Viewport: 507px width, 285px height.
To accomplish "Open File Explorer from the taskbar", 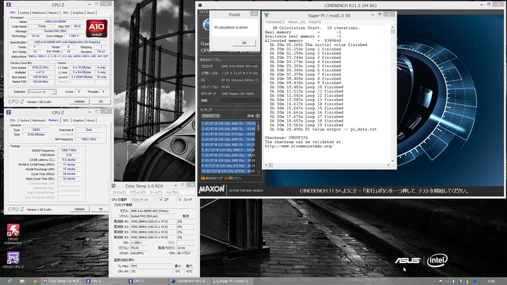I will [x=22, y=281].
